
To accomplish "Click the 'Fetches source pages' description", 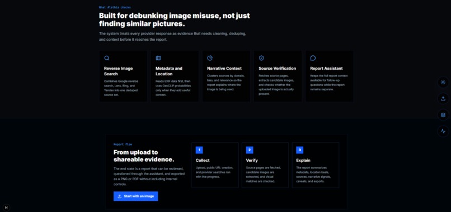I will click(x=276, y=85).
